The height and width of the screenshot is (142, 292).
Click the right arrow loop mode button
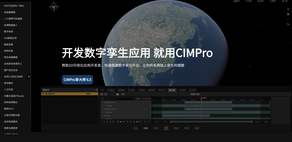pyautogui.click(x=145, y=122)
